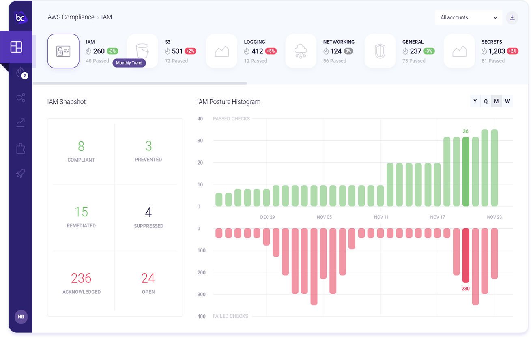The width and height of the screenshot is (531, 338).
Task: Switch histogram to M monthly view
Action: pos(496,101)
